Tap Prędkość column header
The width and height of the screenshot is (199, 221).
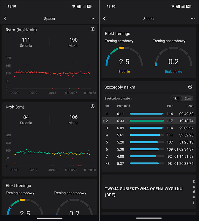pyautogui.click(x=123, y=106)
